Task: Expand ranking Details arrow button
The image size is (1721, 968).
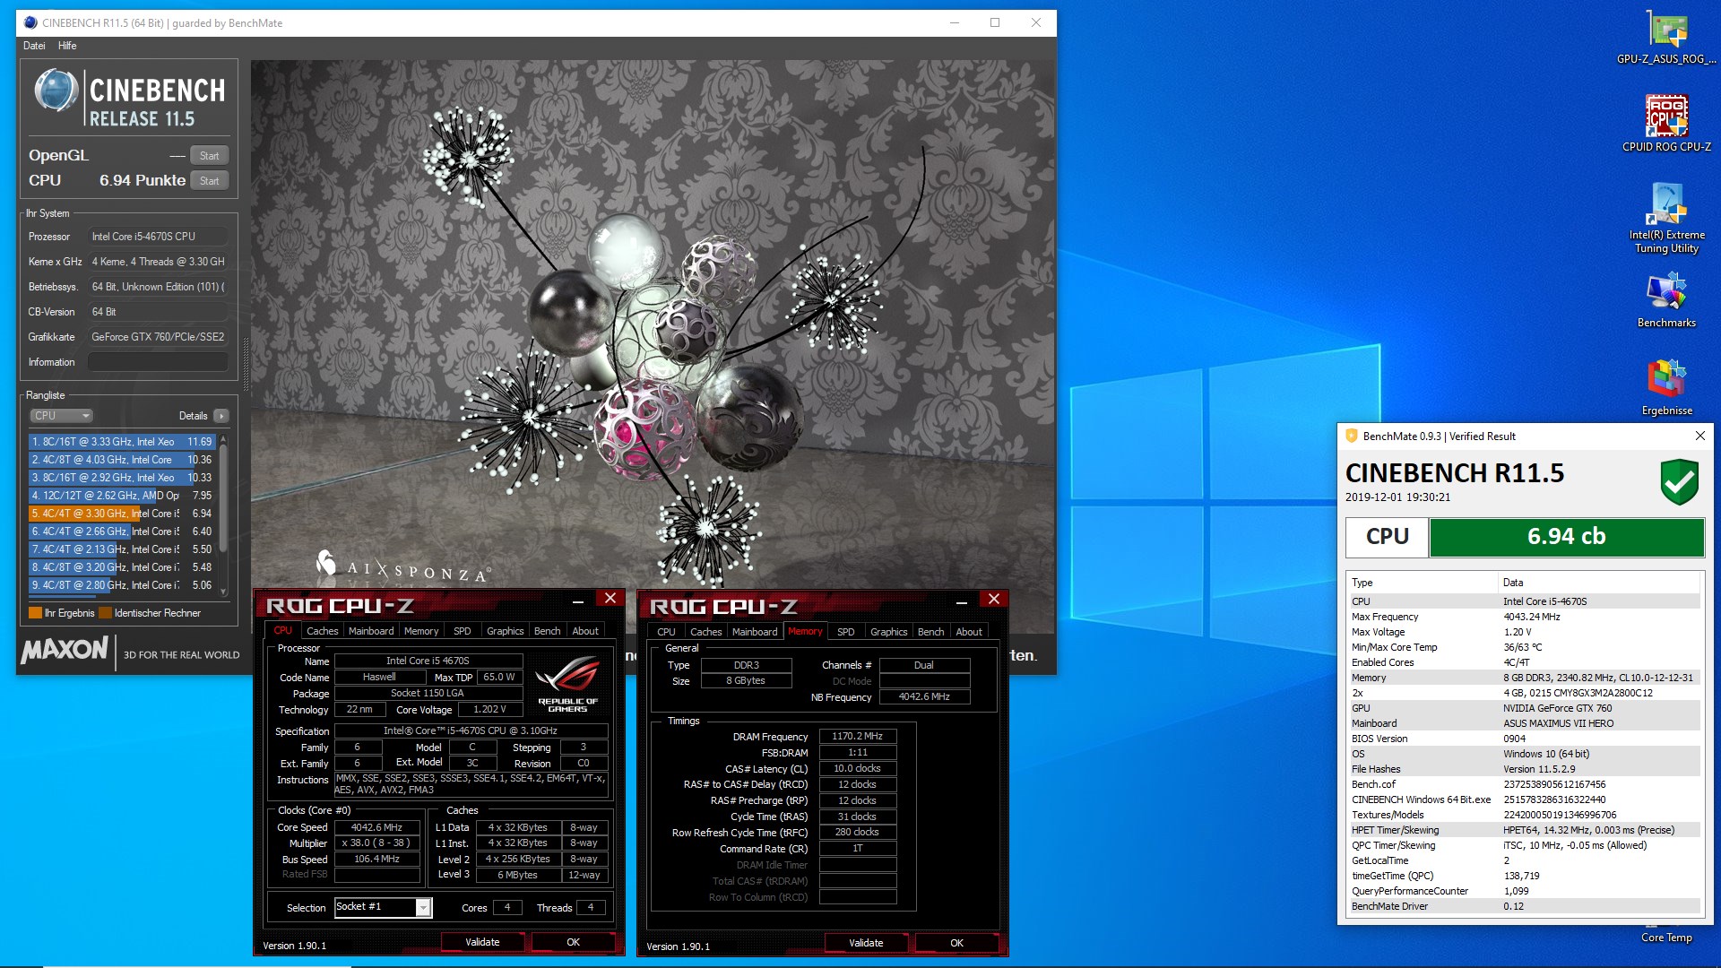Action: pos(221,416)
